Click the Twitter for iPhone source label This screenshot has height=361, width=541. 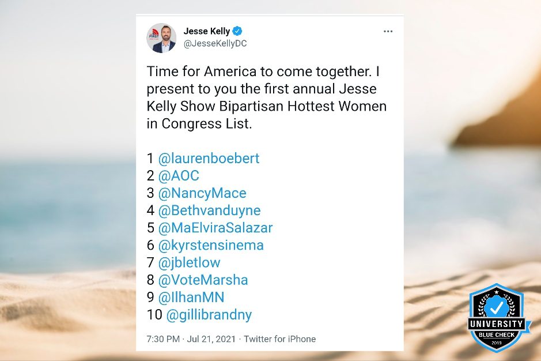coord(280,339)
